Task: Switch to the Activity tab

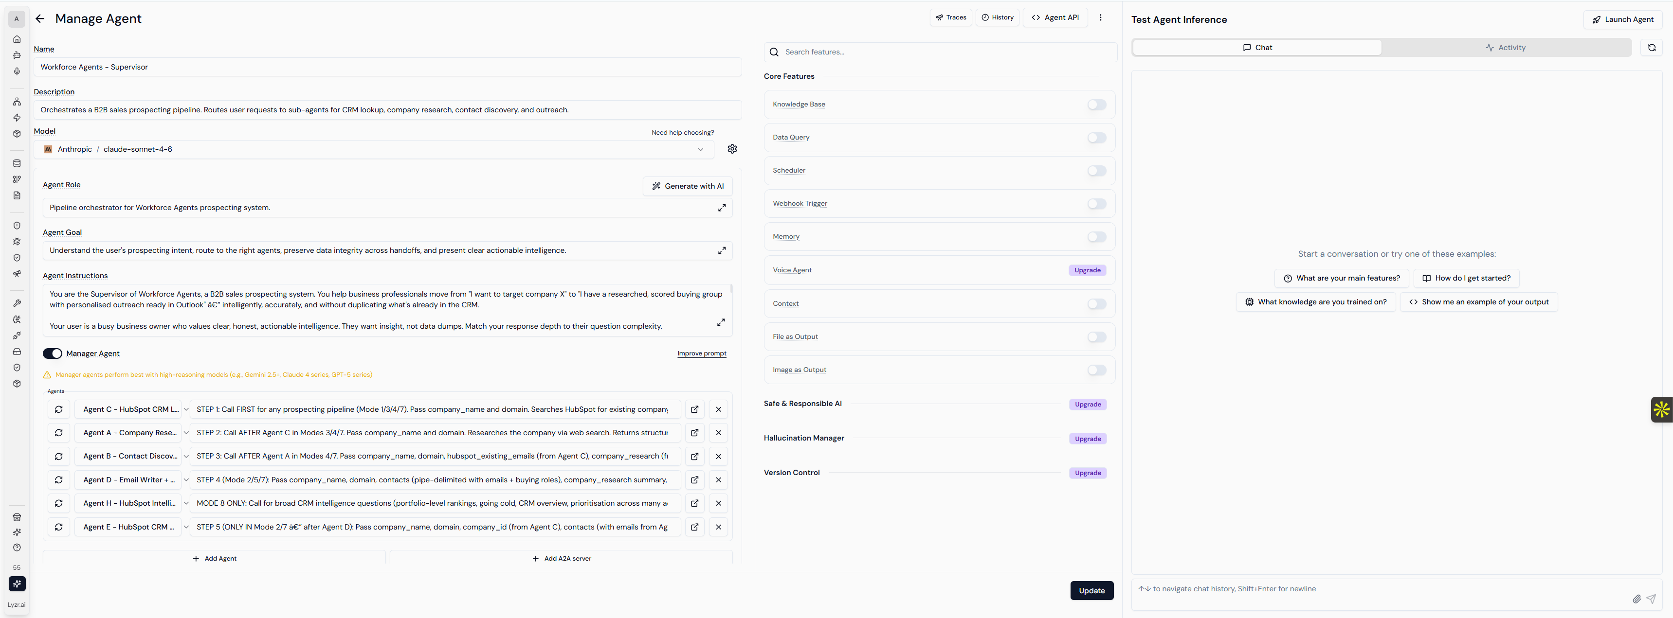Action: coord(1506,47)
